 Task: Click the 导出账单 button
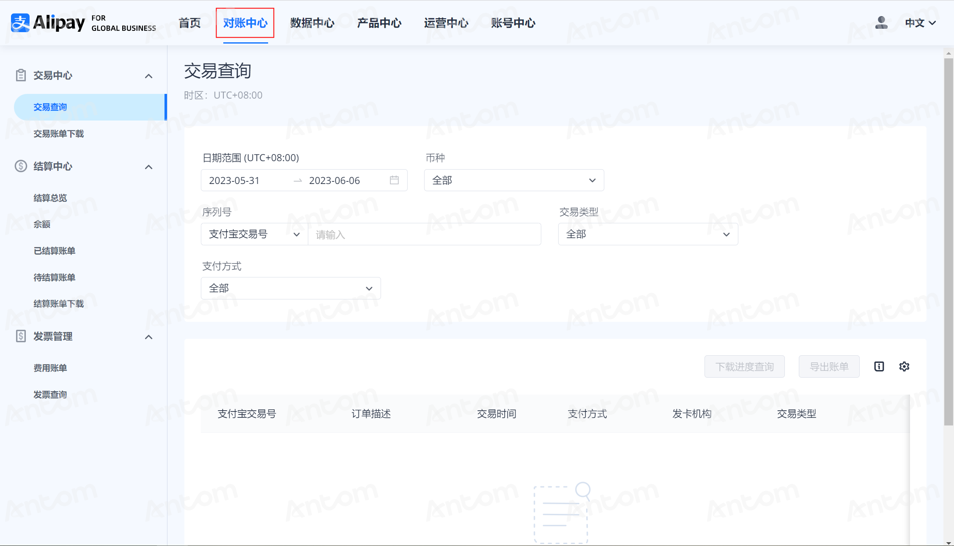point(829,366)
